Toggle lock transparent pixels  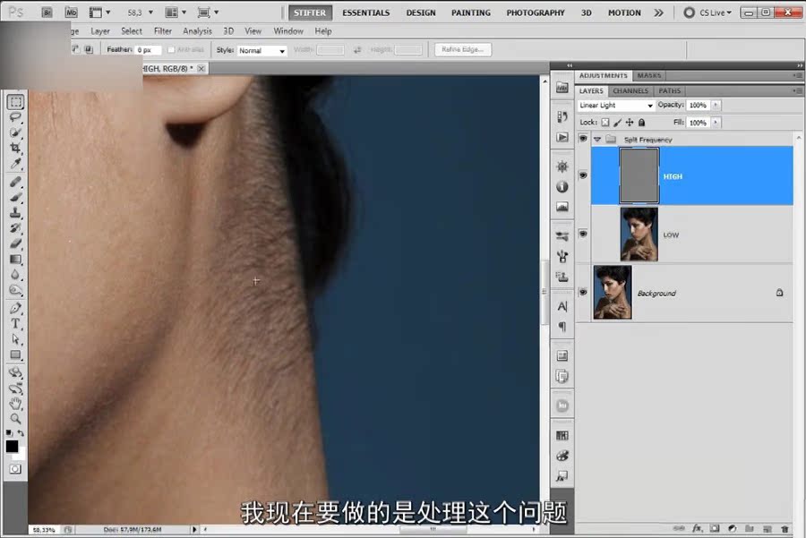605,123
